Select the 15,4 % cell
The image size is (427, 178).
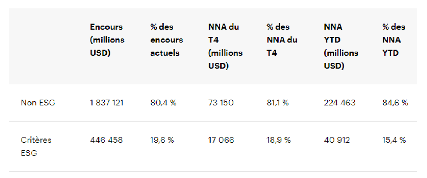[394, 140]
